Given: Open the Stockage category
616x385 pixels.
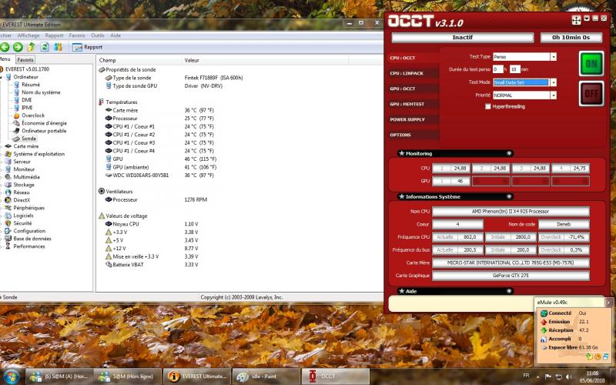Looking at the screenshot, I should [24, 185].
